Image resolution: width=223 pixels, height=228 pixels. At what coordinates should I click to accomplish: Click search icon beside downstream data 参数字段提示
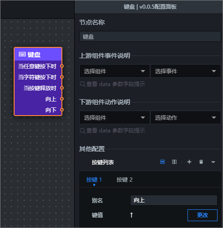[x=82, y=131]
